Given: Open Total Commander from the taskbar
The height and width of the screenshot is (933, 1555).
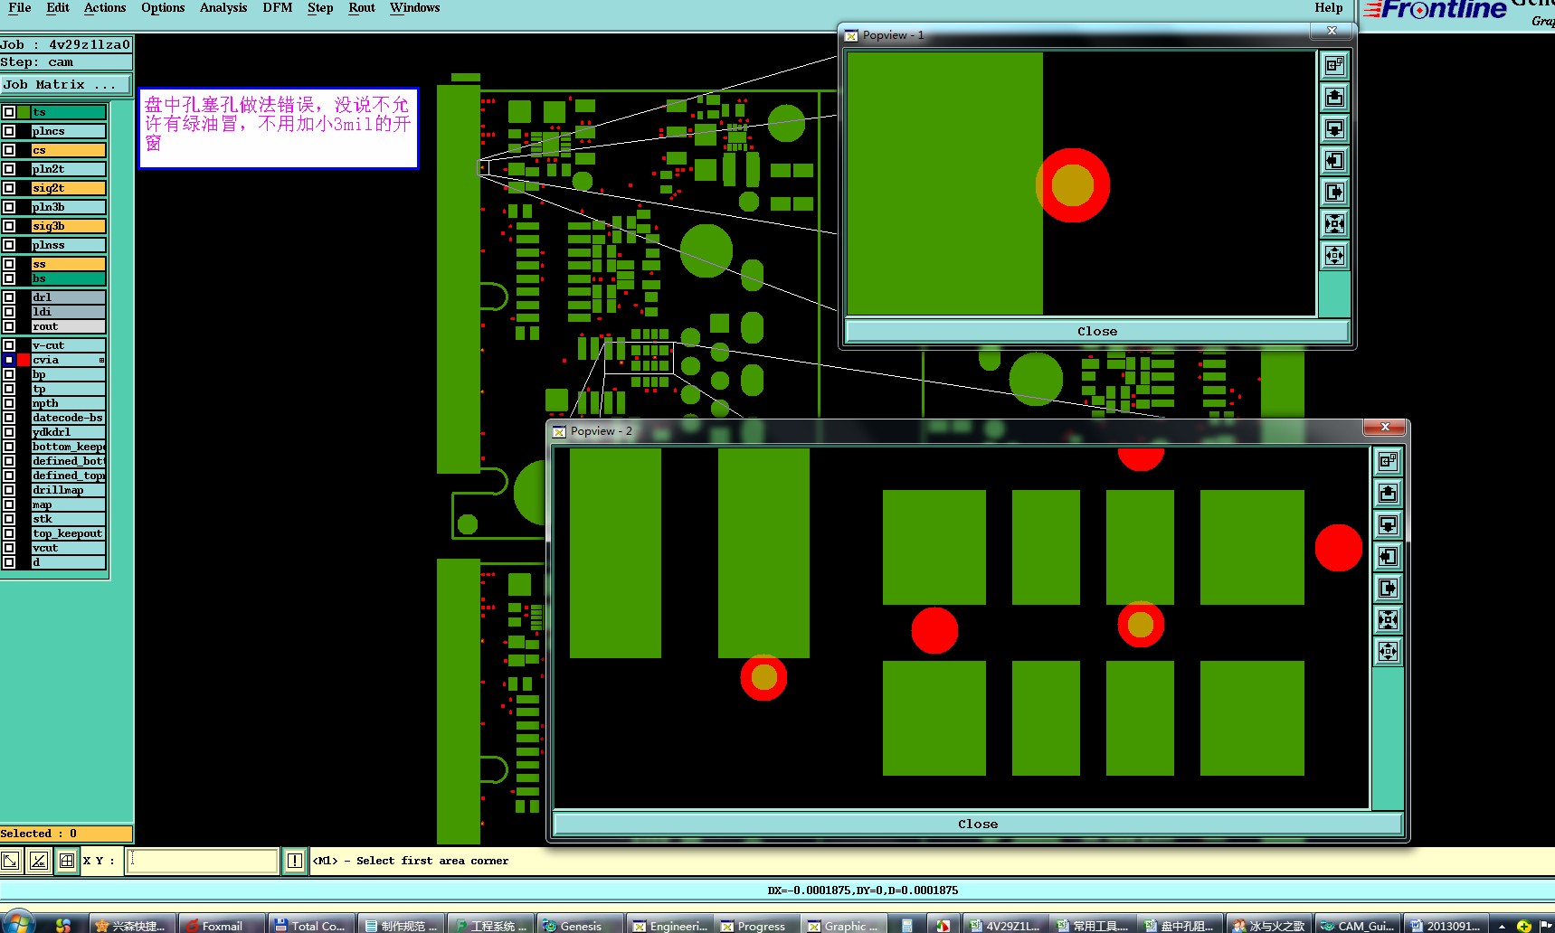Looking at the screenshot, I should 311,925.
